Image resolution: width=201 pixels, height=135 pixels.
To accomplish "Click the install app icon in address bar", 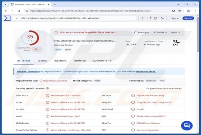I will click(174, 11).
